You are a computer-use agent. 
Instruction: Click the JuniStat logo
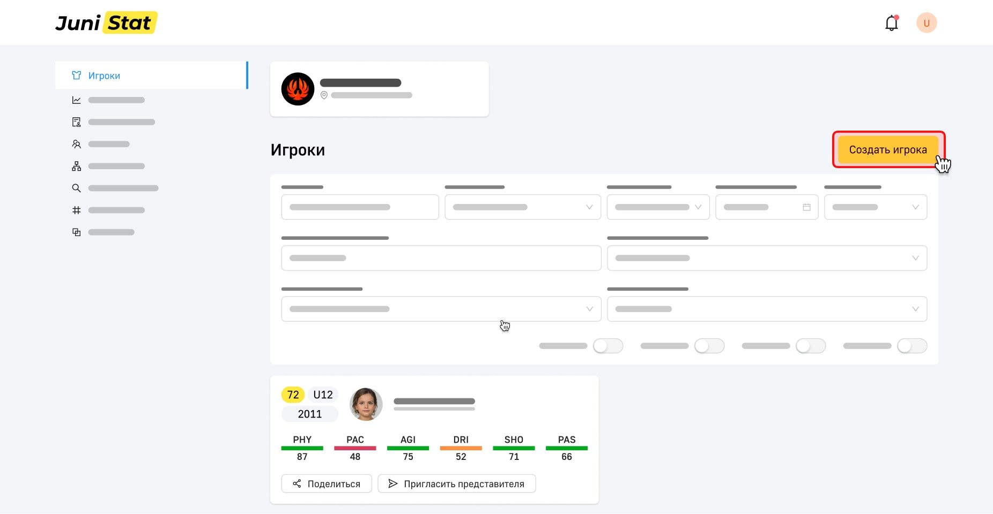coord(106,23)
